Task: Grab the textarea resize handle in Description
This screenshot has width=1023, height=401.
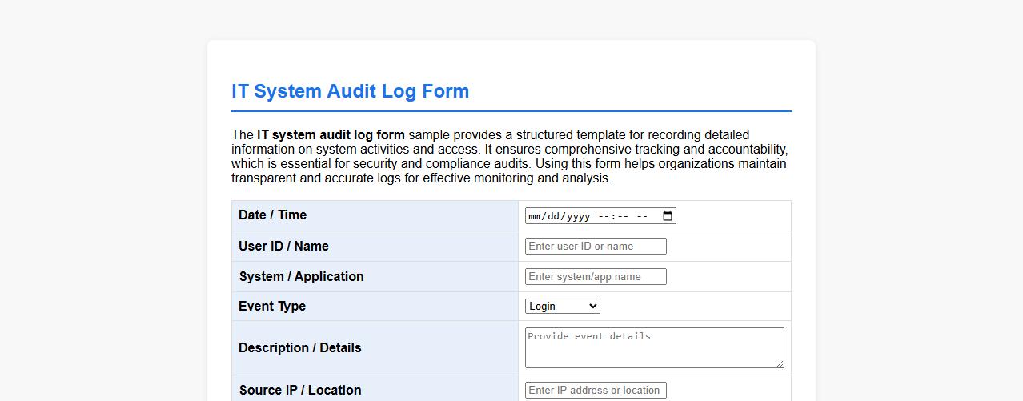Action: [x=780, y=363]
